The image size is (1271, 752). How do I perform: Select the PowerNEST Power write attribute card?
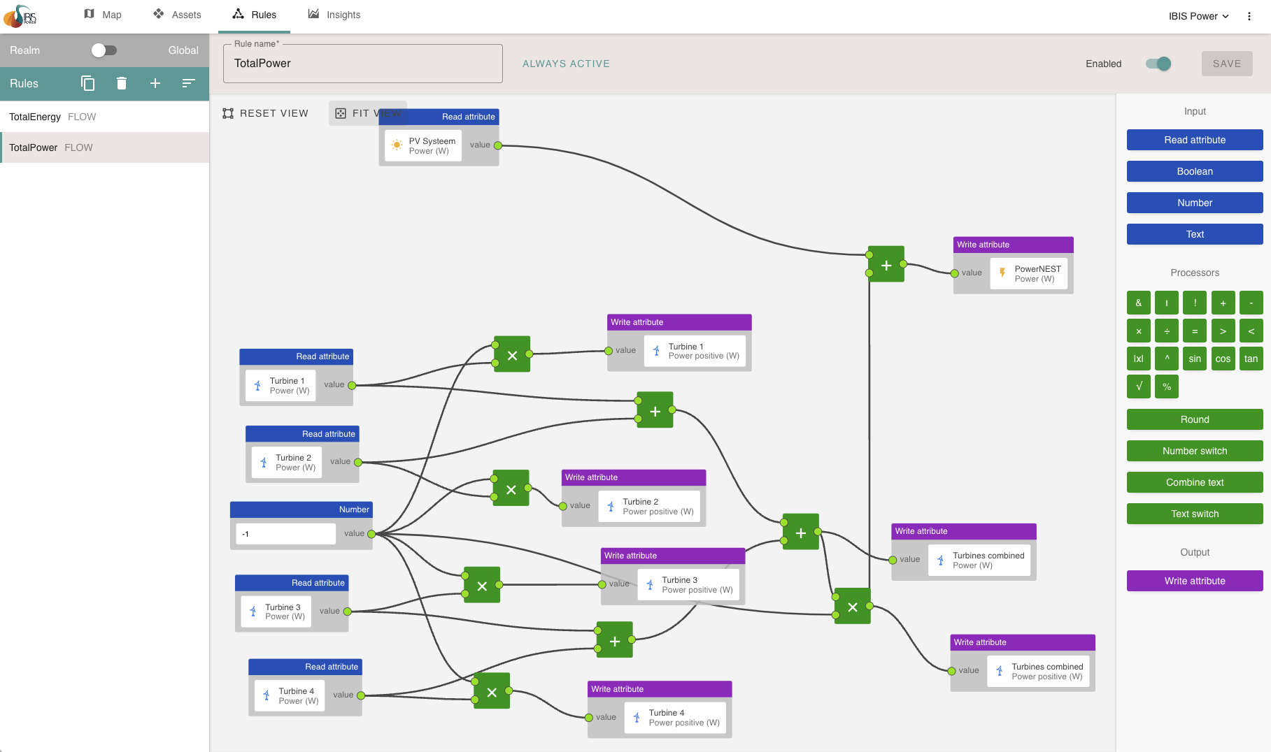point(1029,273)
